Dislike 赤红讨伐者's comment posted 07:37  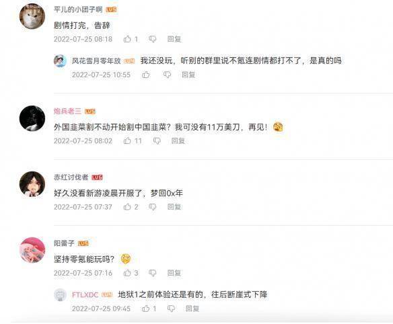[x=152, y=207]
